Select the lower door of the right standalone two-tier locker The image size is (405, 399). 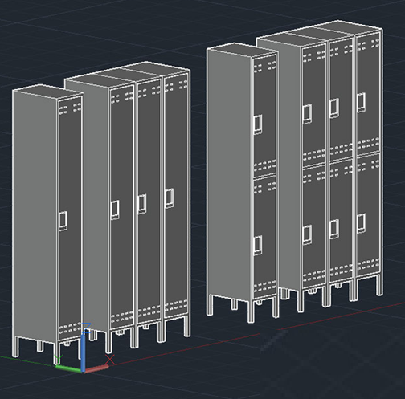(x=264, y=237)
